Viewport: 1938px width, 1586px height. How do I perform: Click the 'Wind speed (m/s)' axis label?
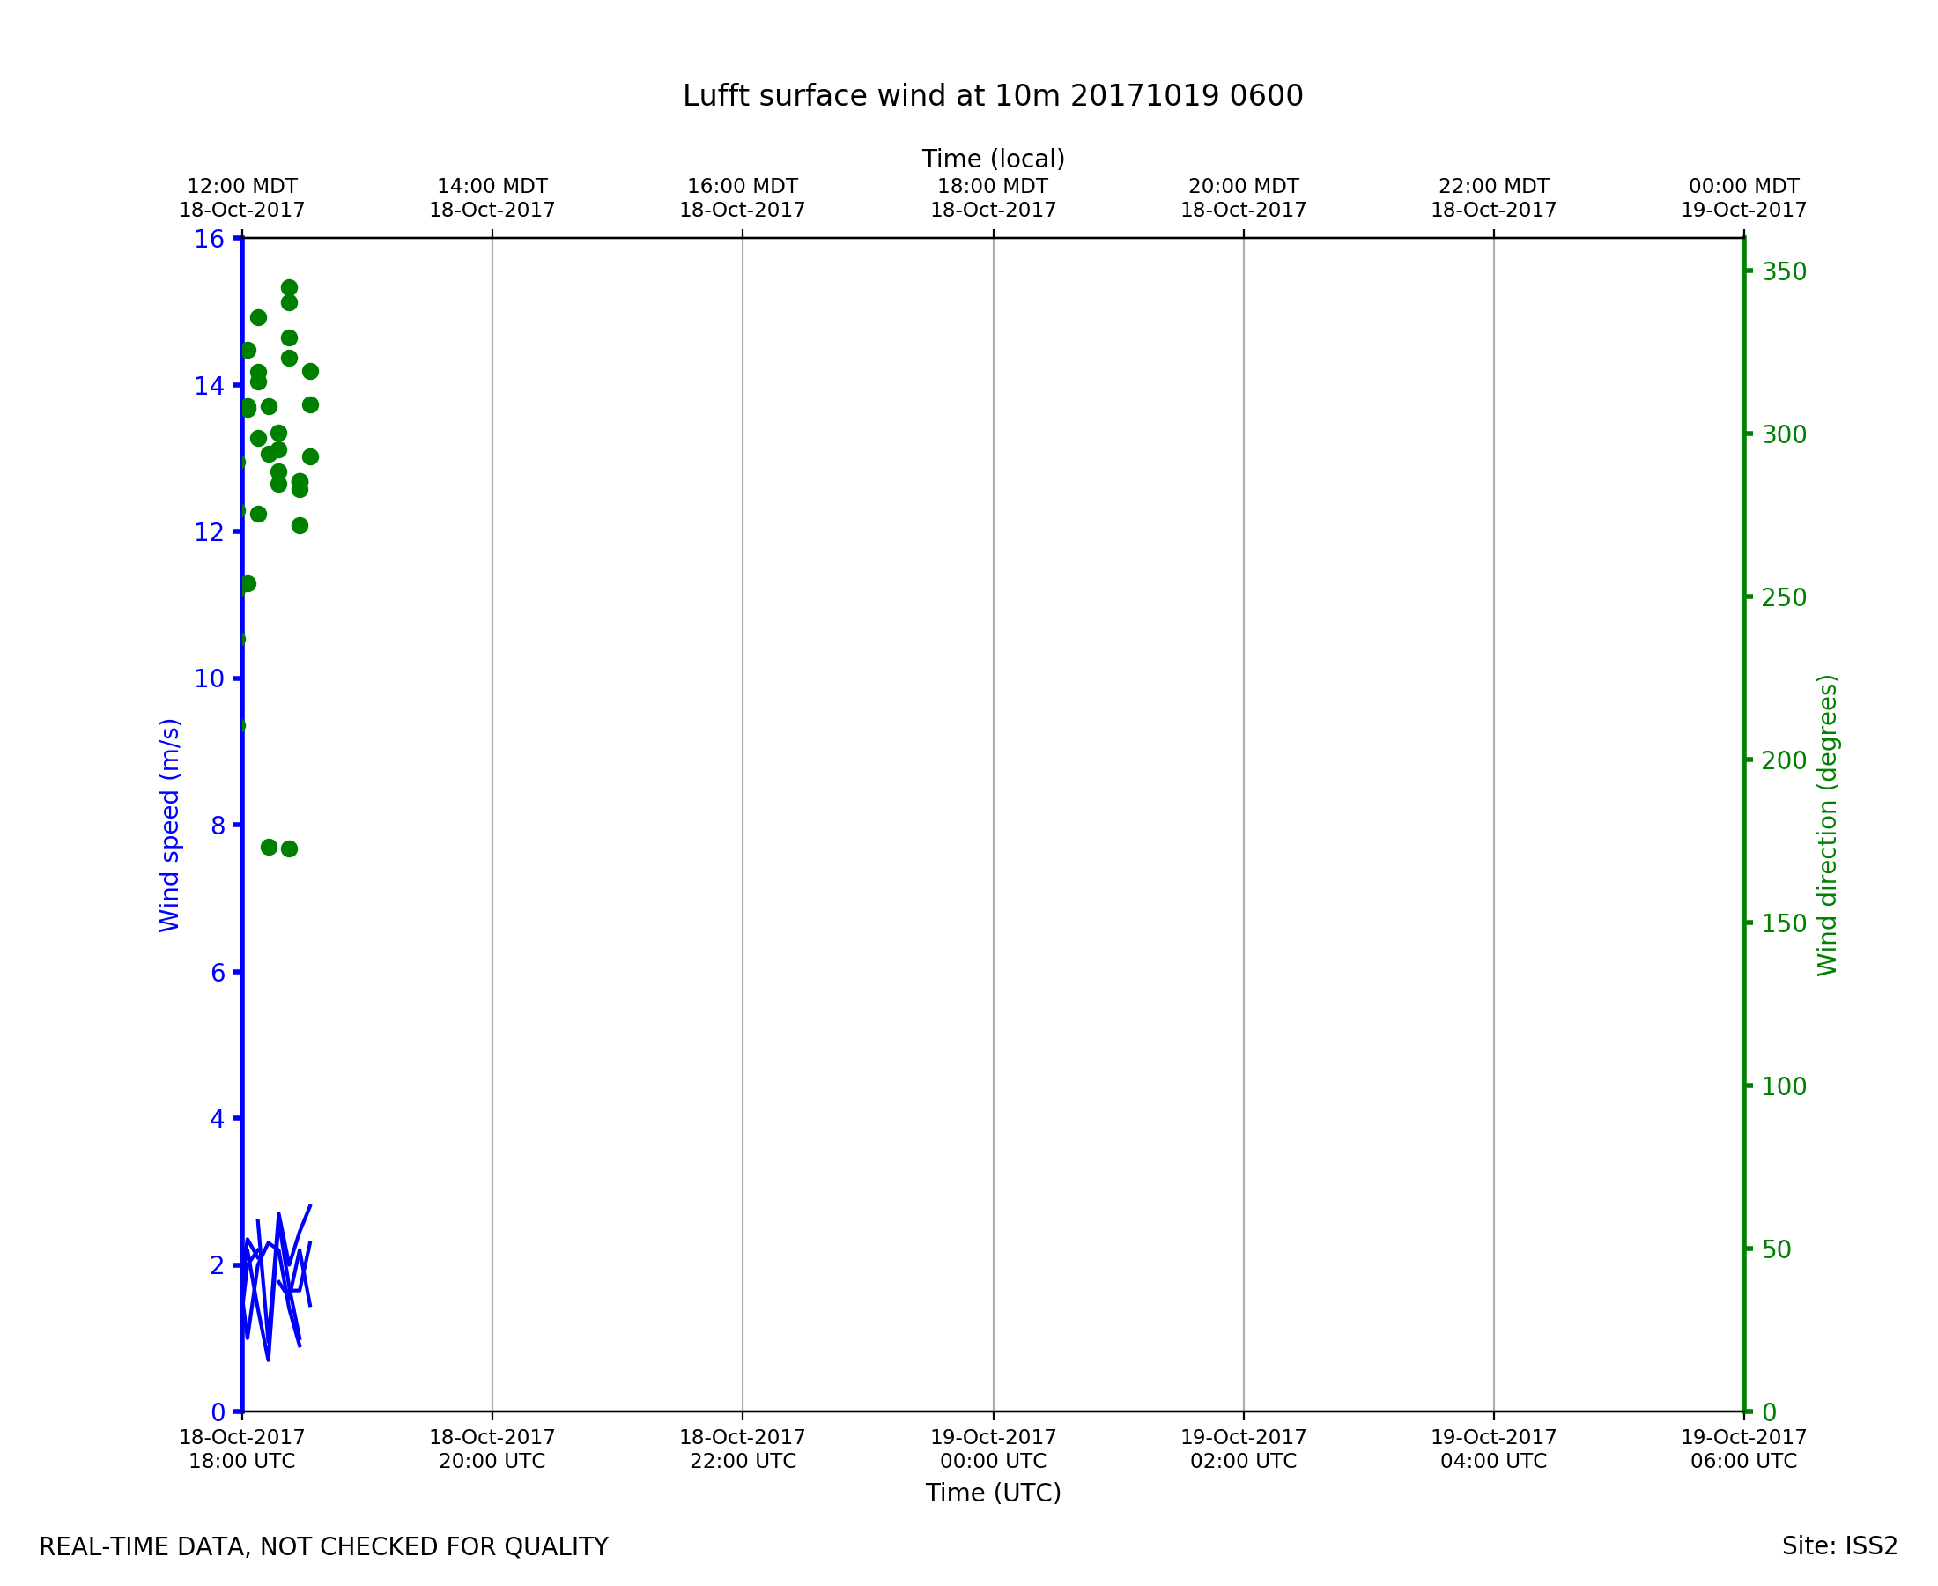[x=170, y=825]
